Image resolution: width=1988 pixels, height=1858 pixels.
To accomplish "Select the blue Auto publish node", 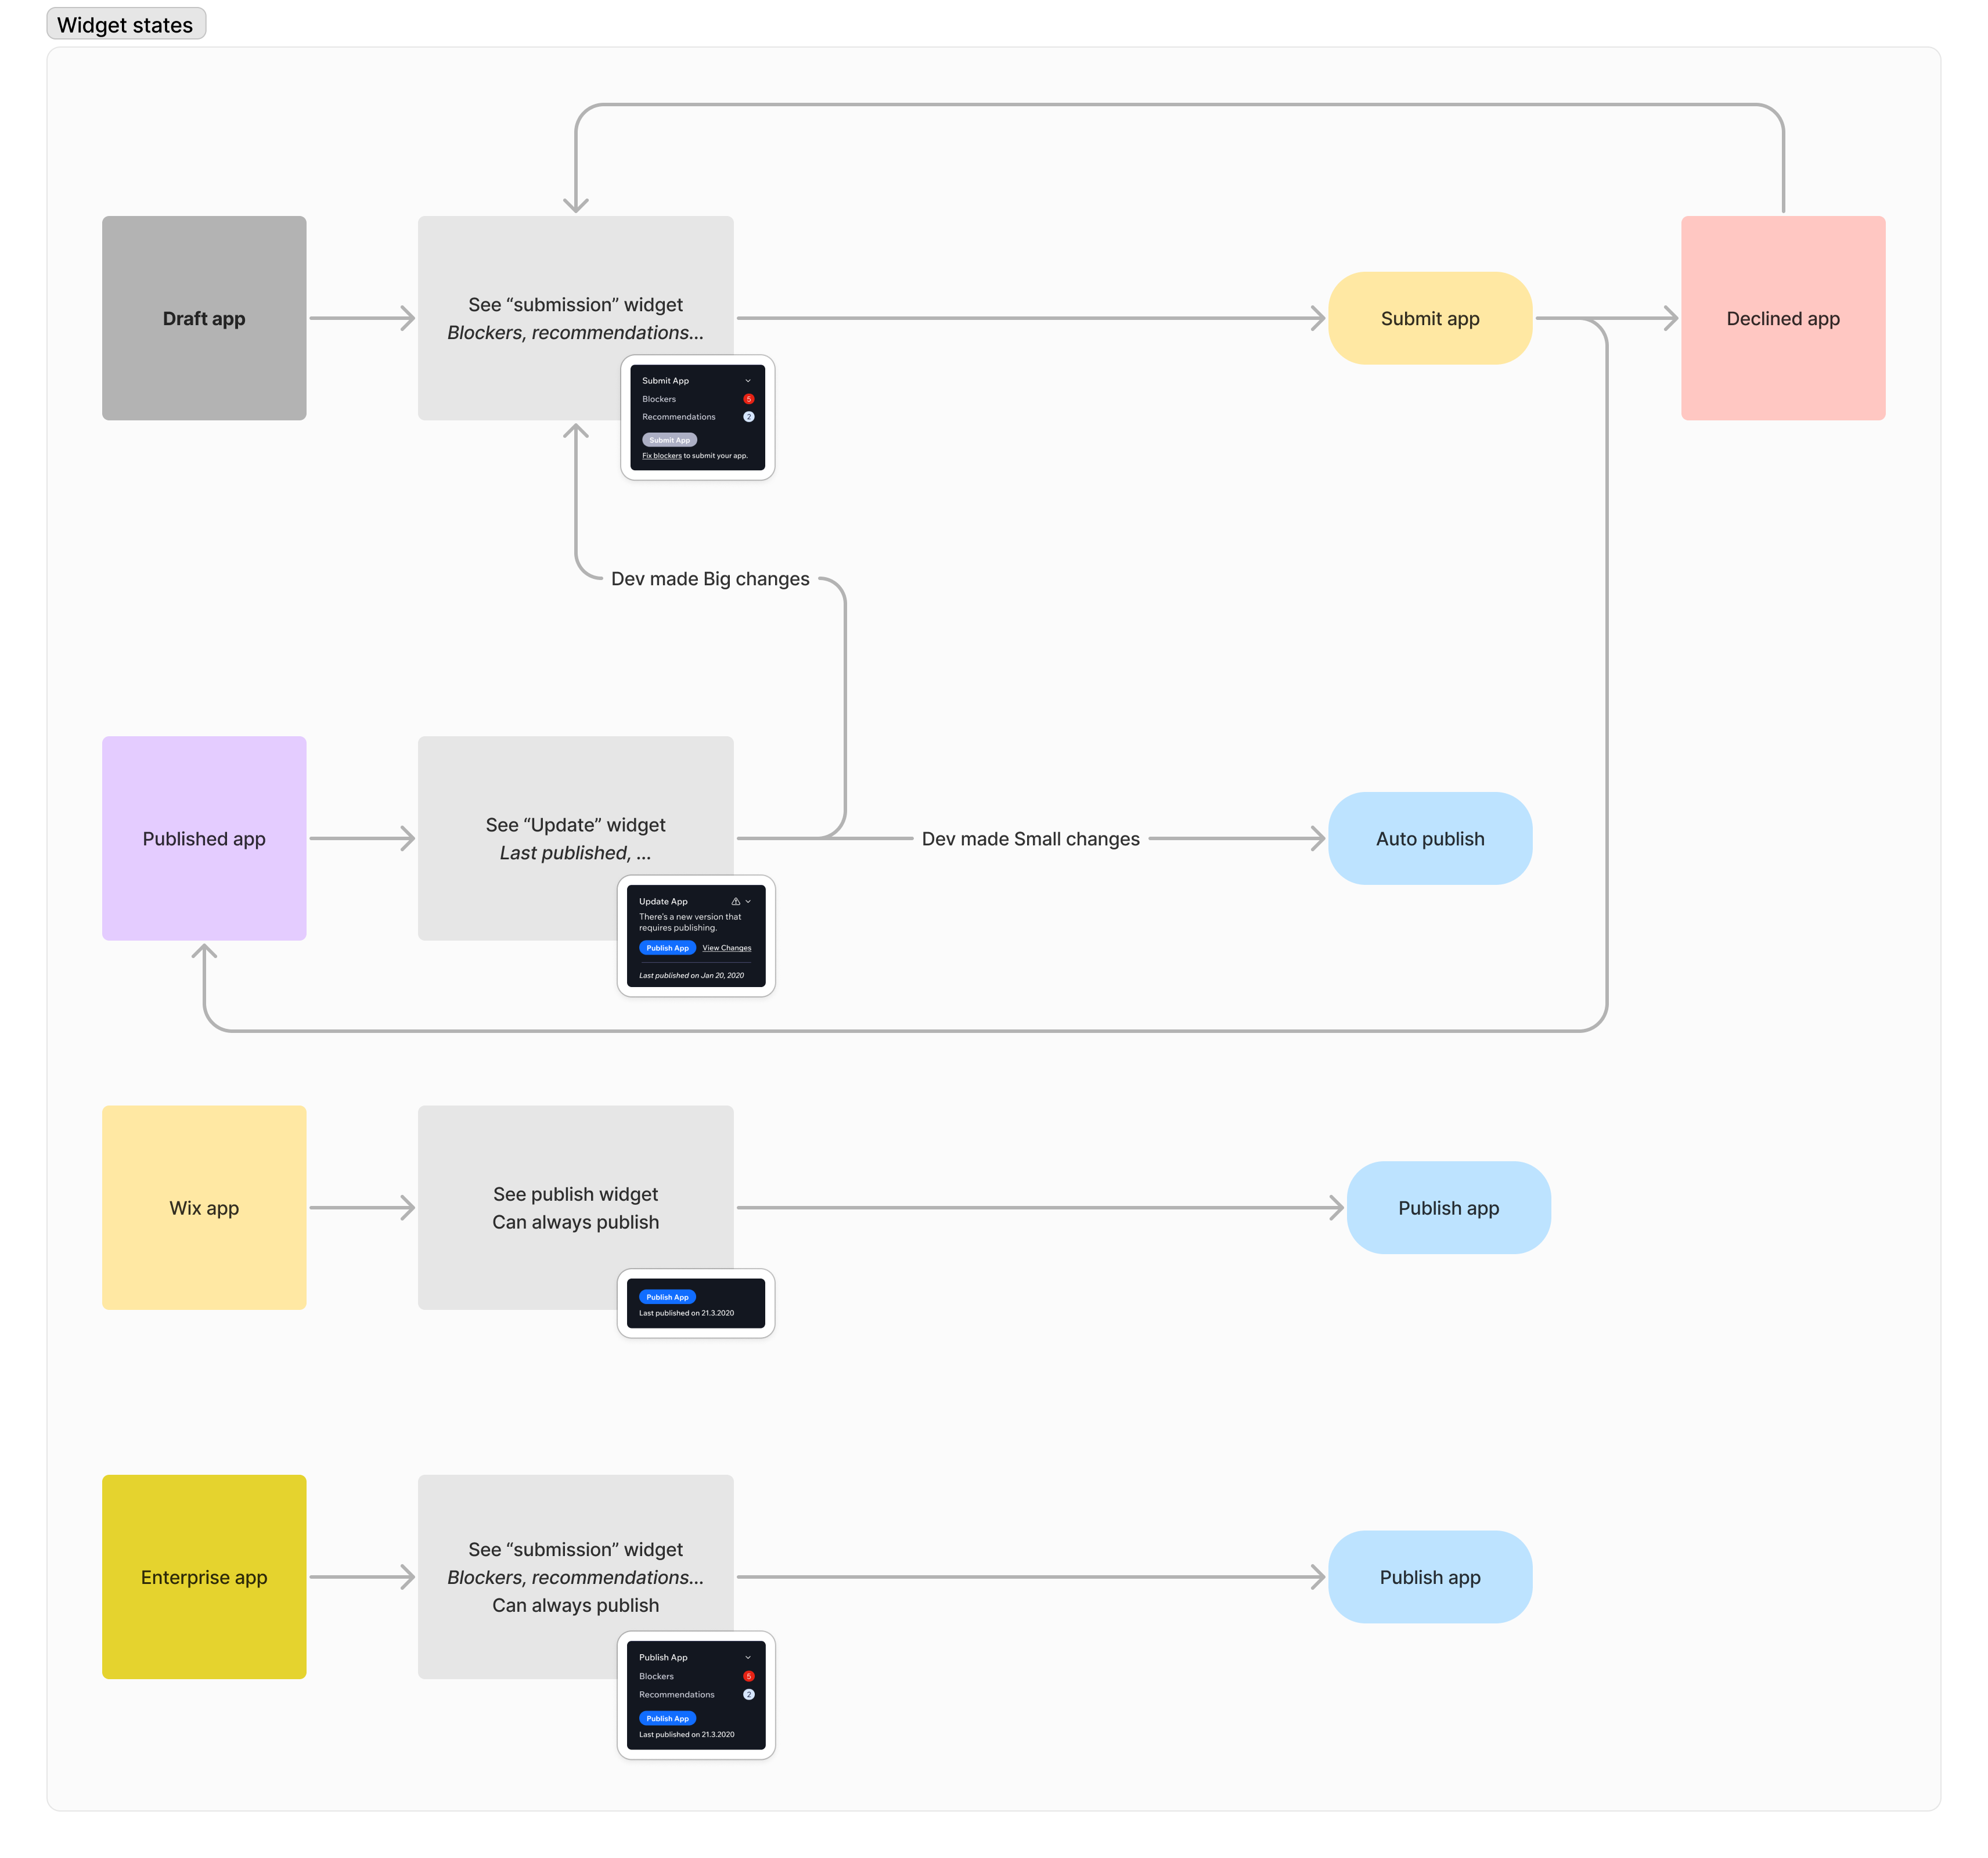I will click(1430, 838).
